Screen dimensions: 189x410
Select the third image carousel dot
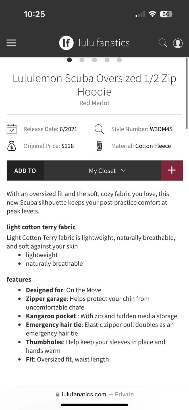94,60
